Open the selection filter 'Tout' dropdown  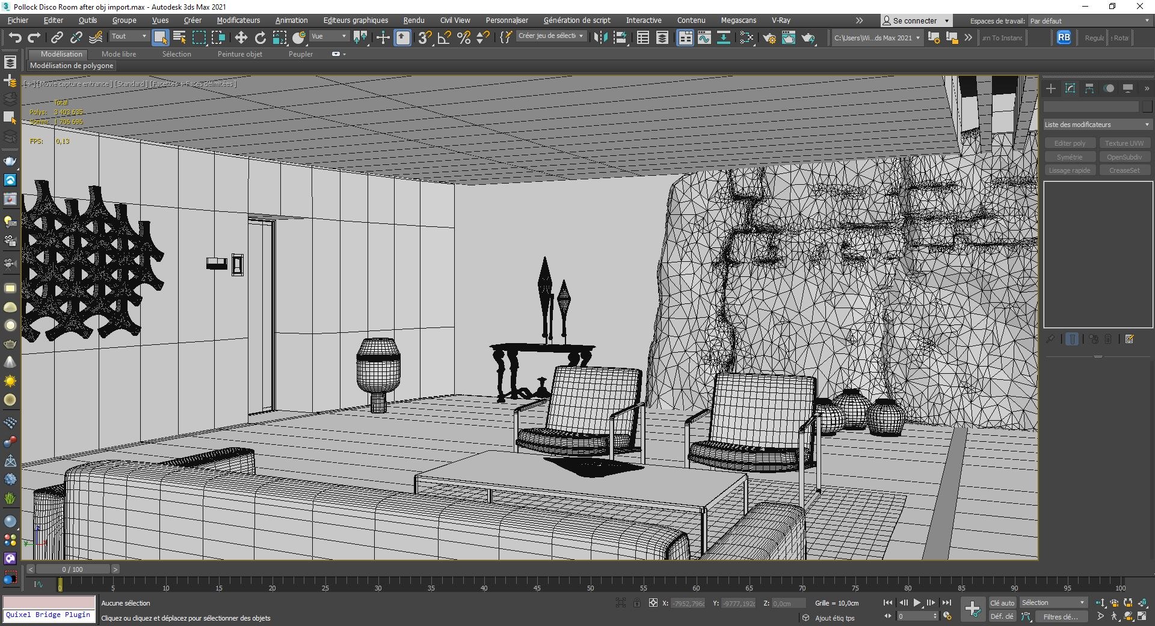pyautogui.click(x=129, y=37)
